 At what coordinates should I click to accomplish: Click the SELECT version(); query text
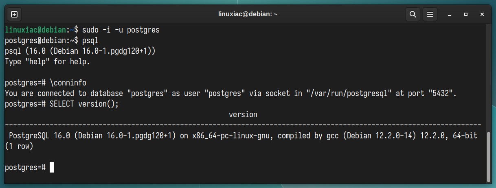point(84,104)
